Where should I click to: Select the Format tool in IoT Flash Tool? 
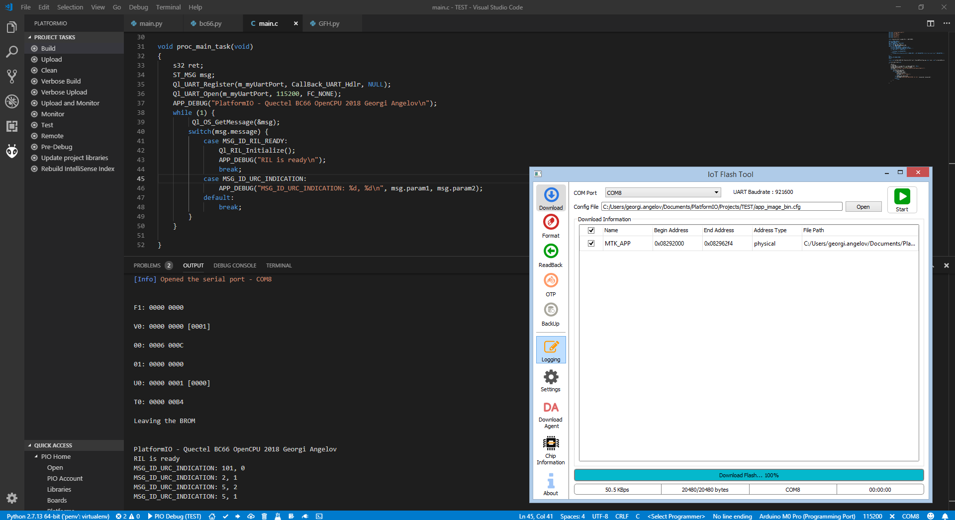(x=551, y=227)
